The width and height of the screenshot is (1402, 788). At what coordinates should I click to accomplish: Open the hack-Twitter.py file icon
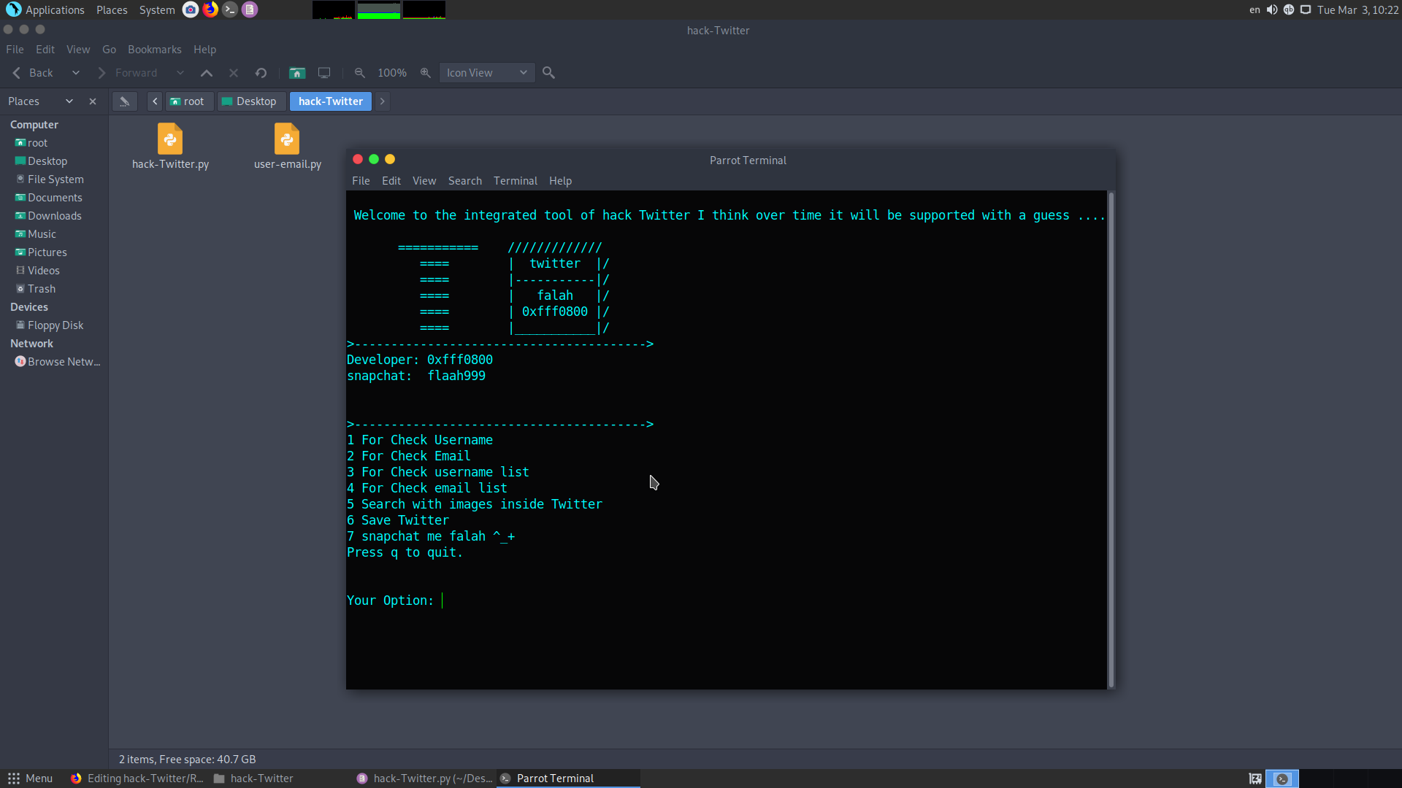click(170, 139)
